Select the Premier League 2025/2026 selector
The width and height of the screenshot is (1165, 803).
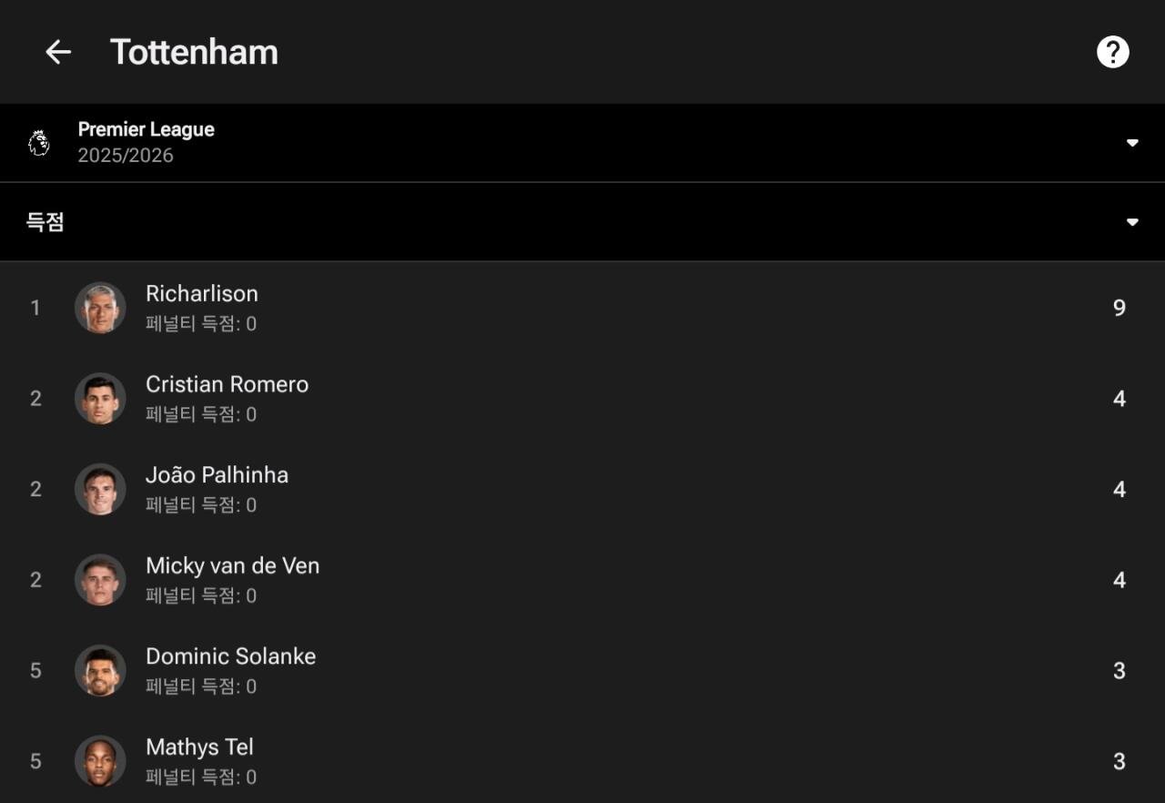tap(146, 142)
